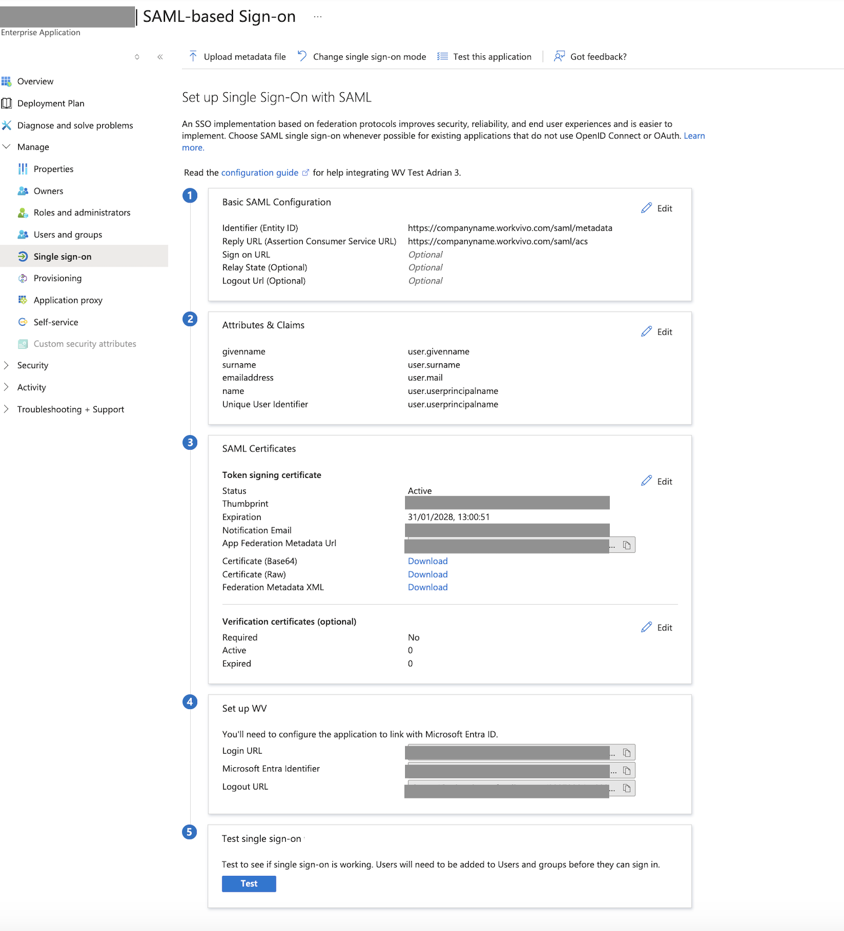Click Change single sign-on mode label

(x=370, y=57)
